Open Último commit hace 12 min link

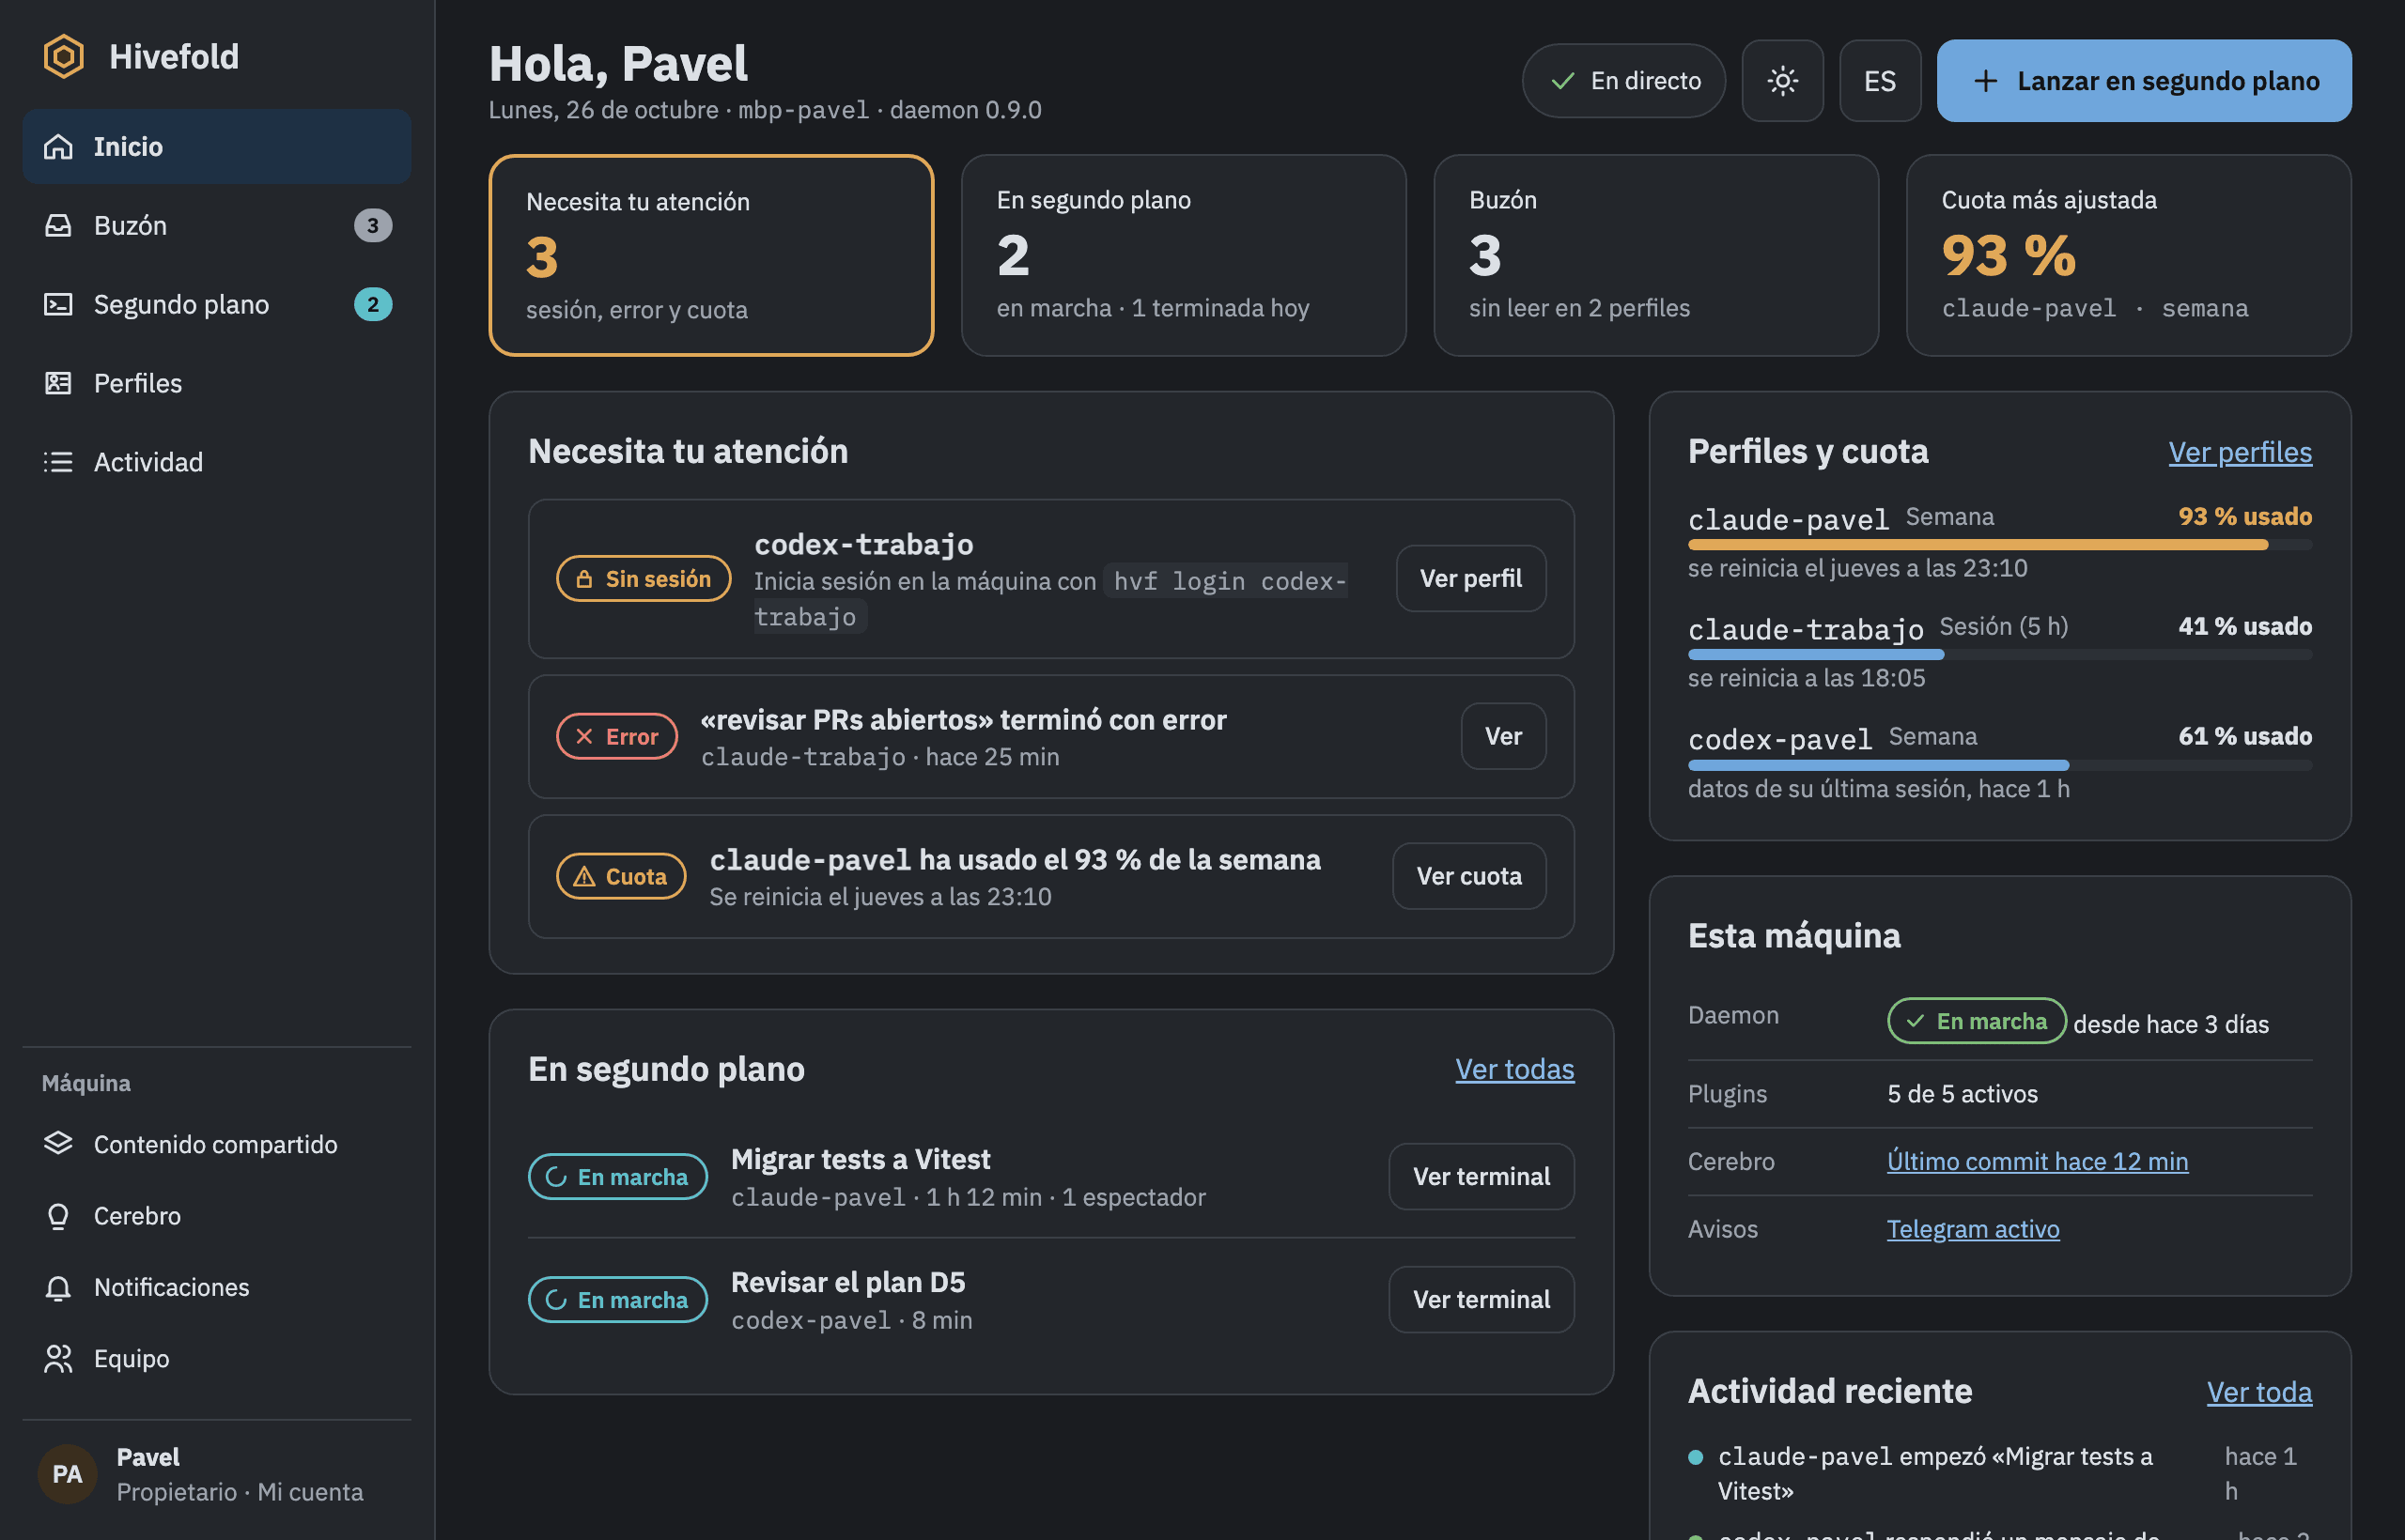click(2037, 1161)
